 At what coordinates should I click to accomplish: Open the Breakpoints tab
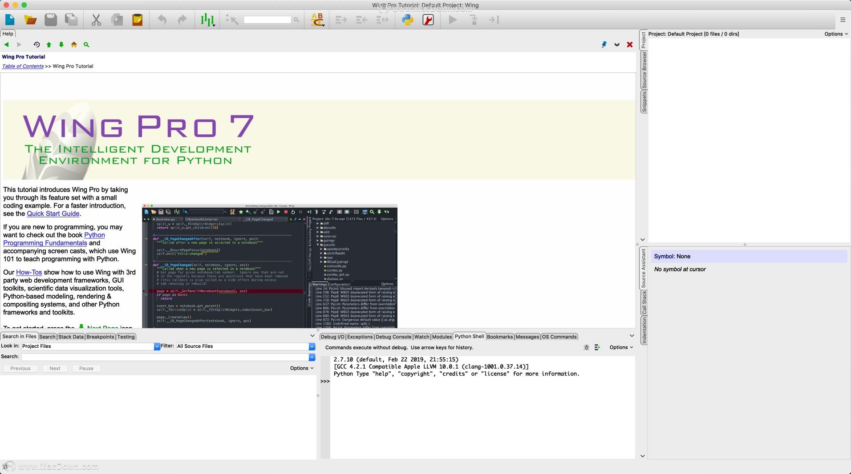click(x=100, y=337)
